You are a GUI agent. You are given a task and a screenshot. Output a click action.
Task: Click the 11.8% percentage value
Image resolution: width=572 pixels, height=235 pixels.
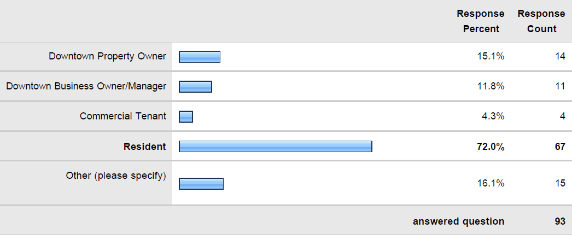coord(491,86)
